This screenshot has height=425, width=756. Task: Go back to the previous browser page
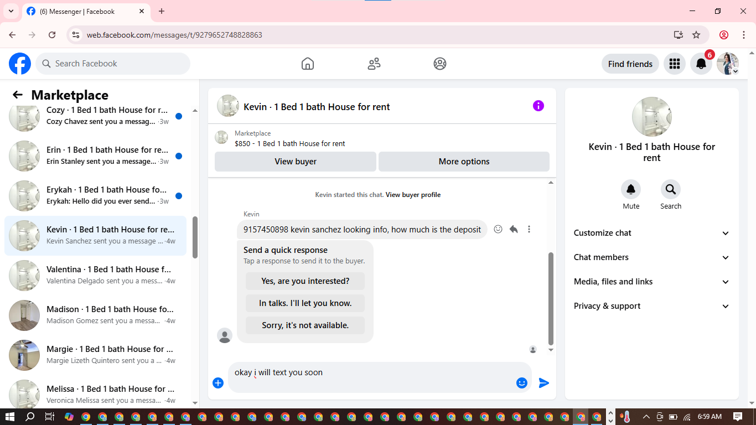[x=12, y=35]
